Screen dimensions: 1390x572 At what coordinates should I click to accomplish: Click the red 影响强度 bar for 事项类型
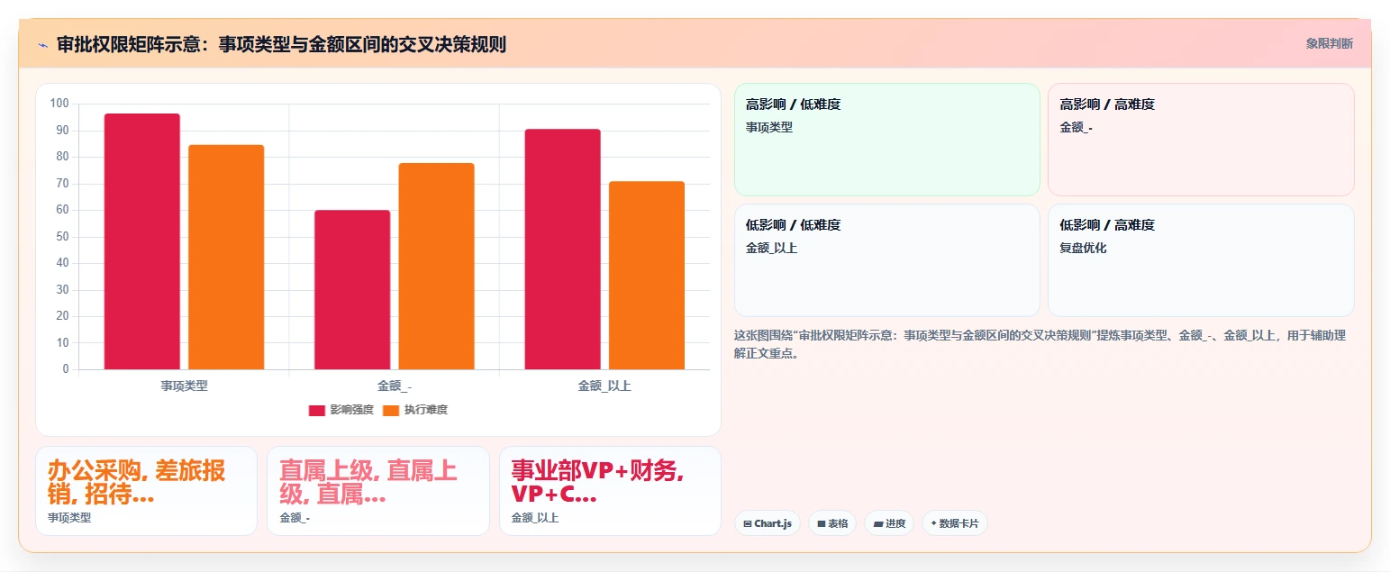click(142, 241)
